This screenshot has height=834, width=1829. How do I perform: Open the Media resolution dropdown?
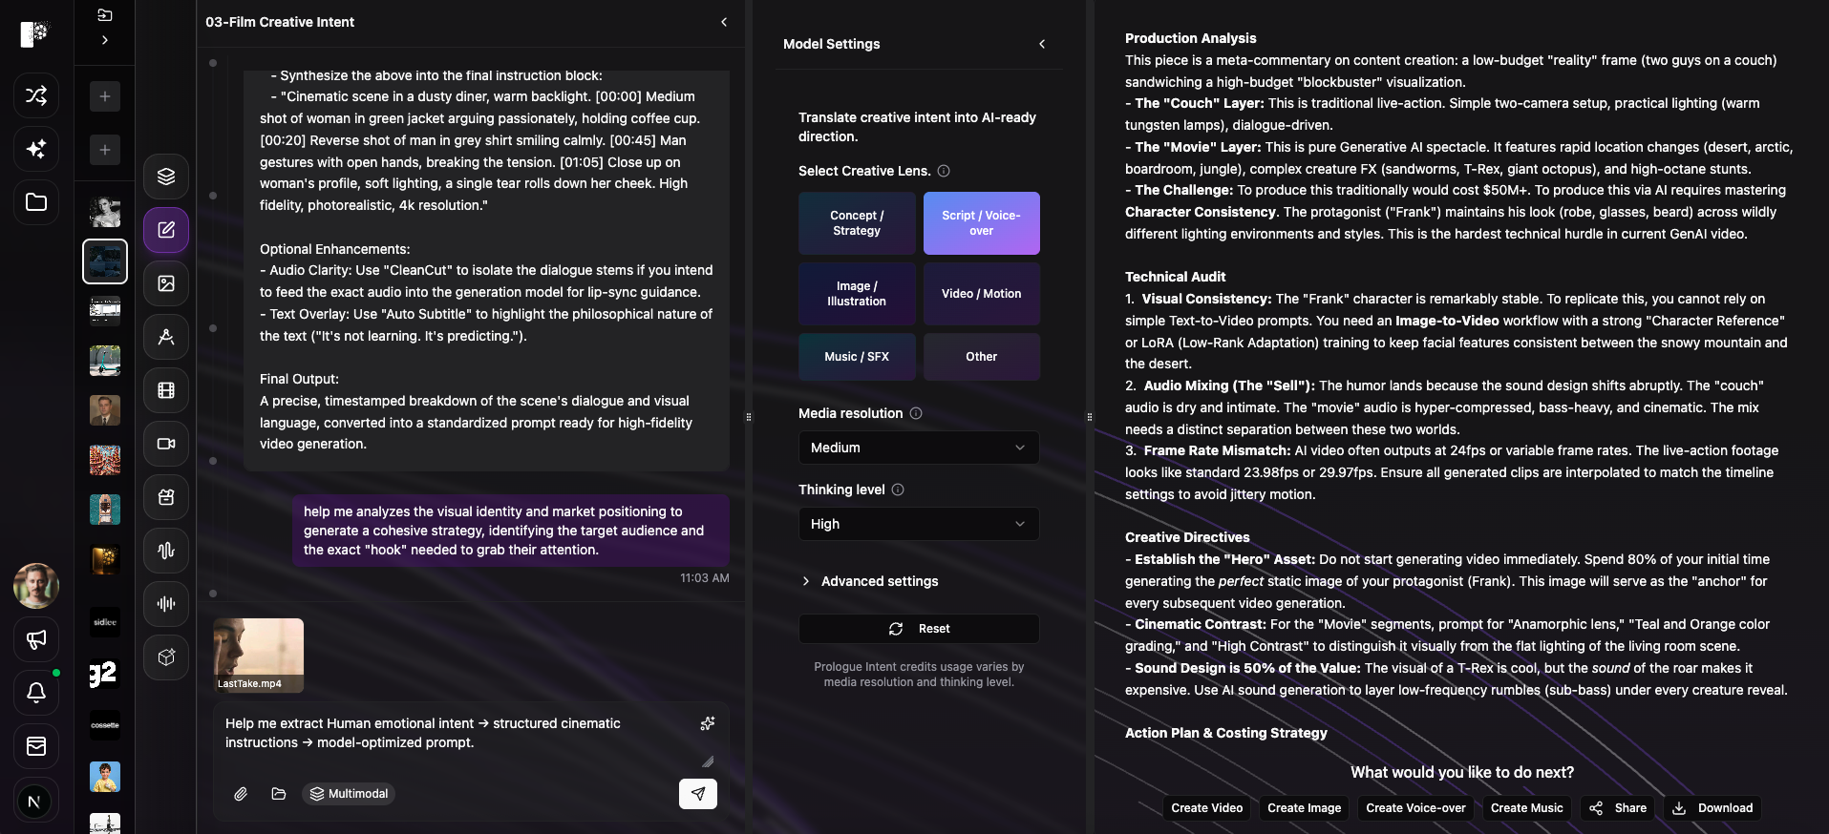tap(918, 448)
